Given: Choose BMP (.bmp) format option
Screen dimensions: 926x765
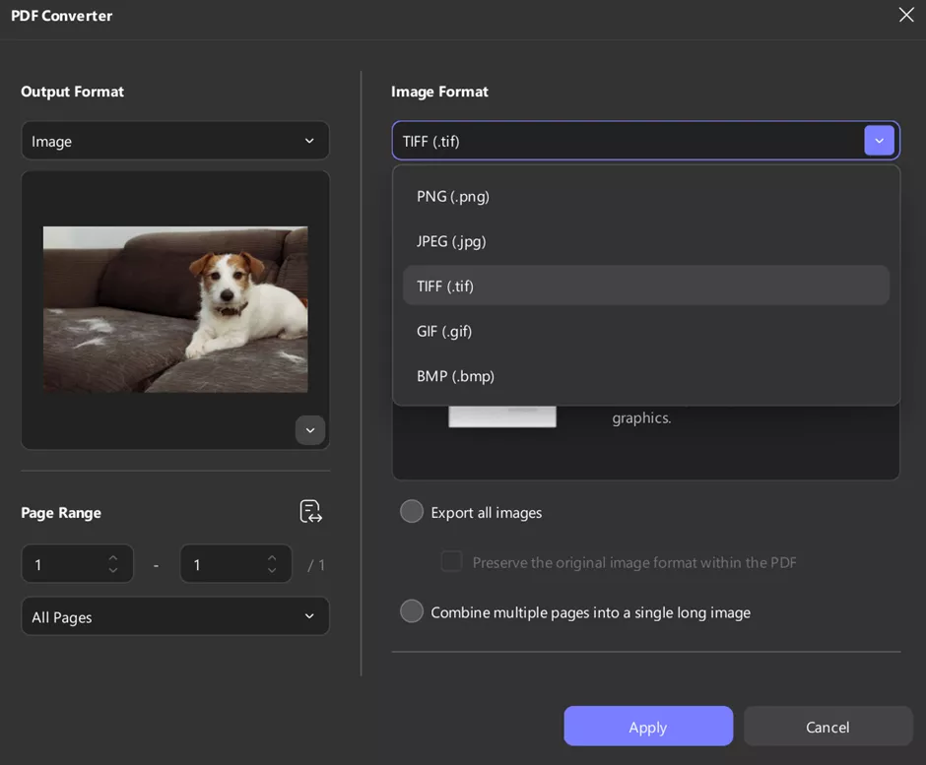Looking at the screenshot, I should 455,376.
